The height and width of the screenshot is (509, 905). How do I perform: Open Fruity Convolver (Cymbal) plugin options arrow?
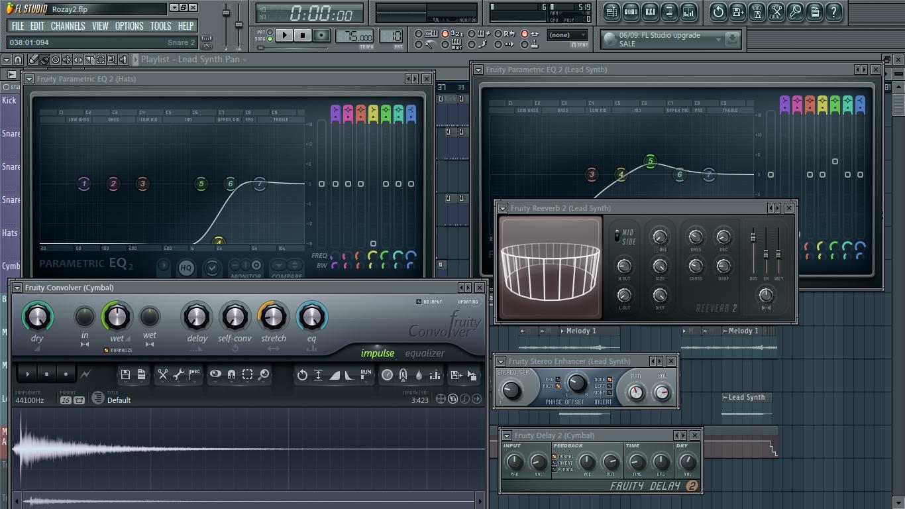(16, 288)
